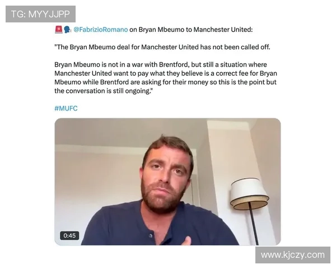Click the man's raised hand in video
The width and height of the screenshot is (336, 269).
(x=188, y=240)
